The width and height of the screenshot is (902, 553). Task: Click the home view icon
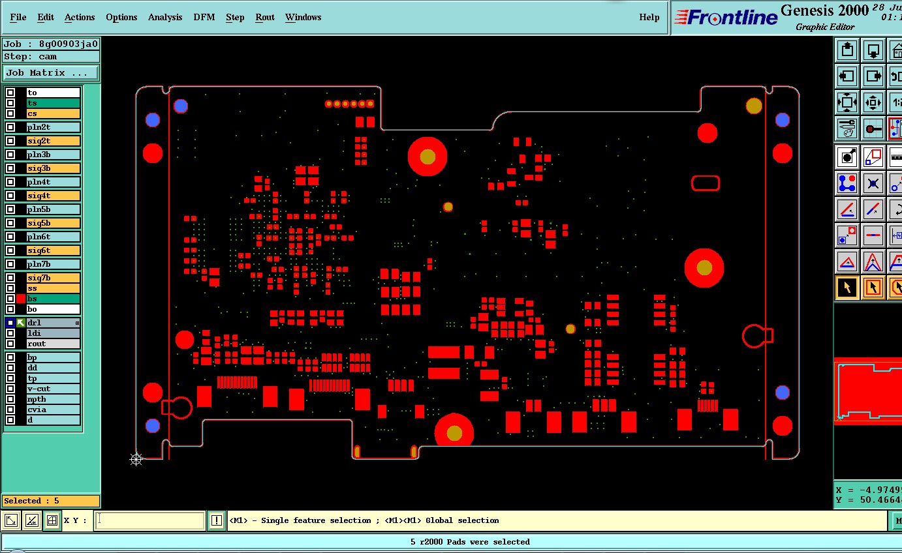coord(895,50)
